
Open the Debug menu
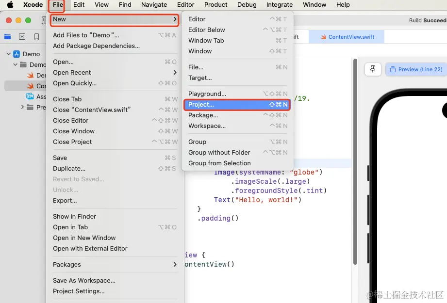[x=247, y=4]
